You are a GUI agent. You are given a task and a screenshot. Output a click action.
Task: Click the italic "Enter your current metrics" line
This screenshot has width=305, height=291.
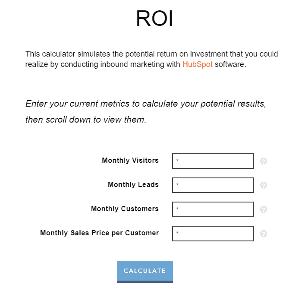click(146, 104)
